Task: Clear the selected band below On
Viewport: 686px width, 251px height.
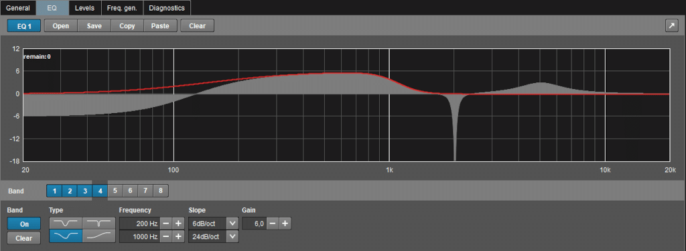Action: 24,238
